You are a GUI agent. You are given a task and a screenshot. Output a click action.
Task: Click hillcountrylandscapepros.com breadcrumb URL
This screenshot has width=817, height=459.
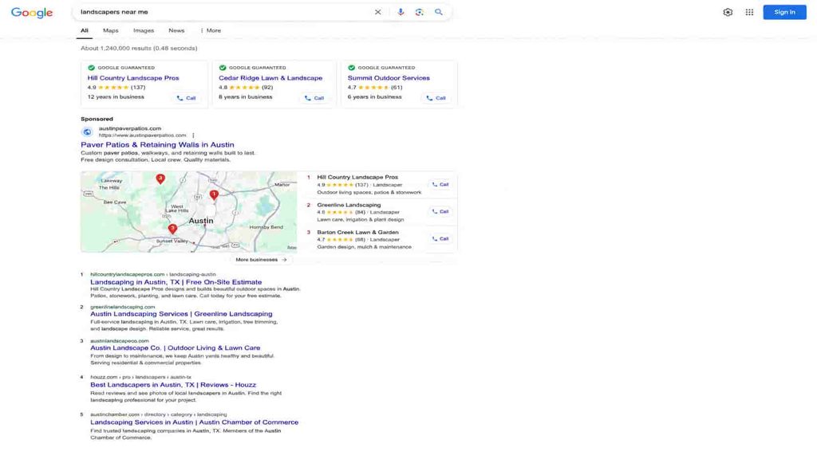[152, 274]
